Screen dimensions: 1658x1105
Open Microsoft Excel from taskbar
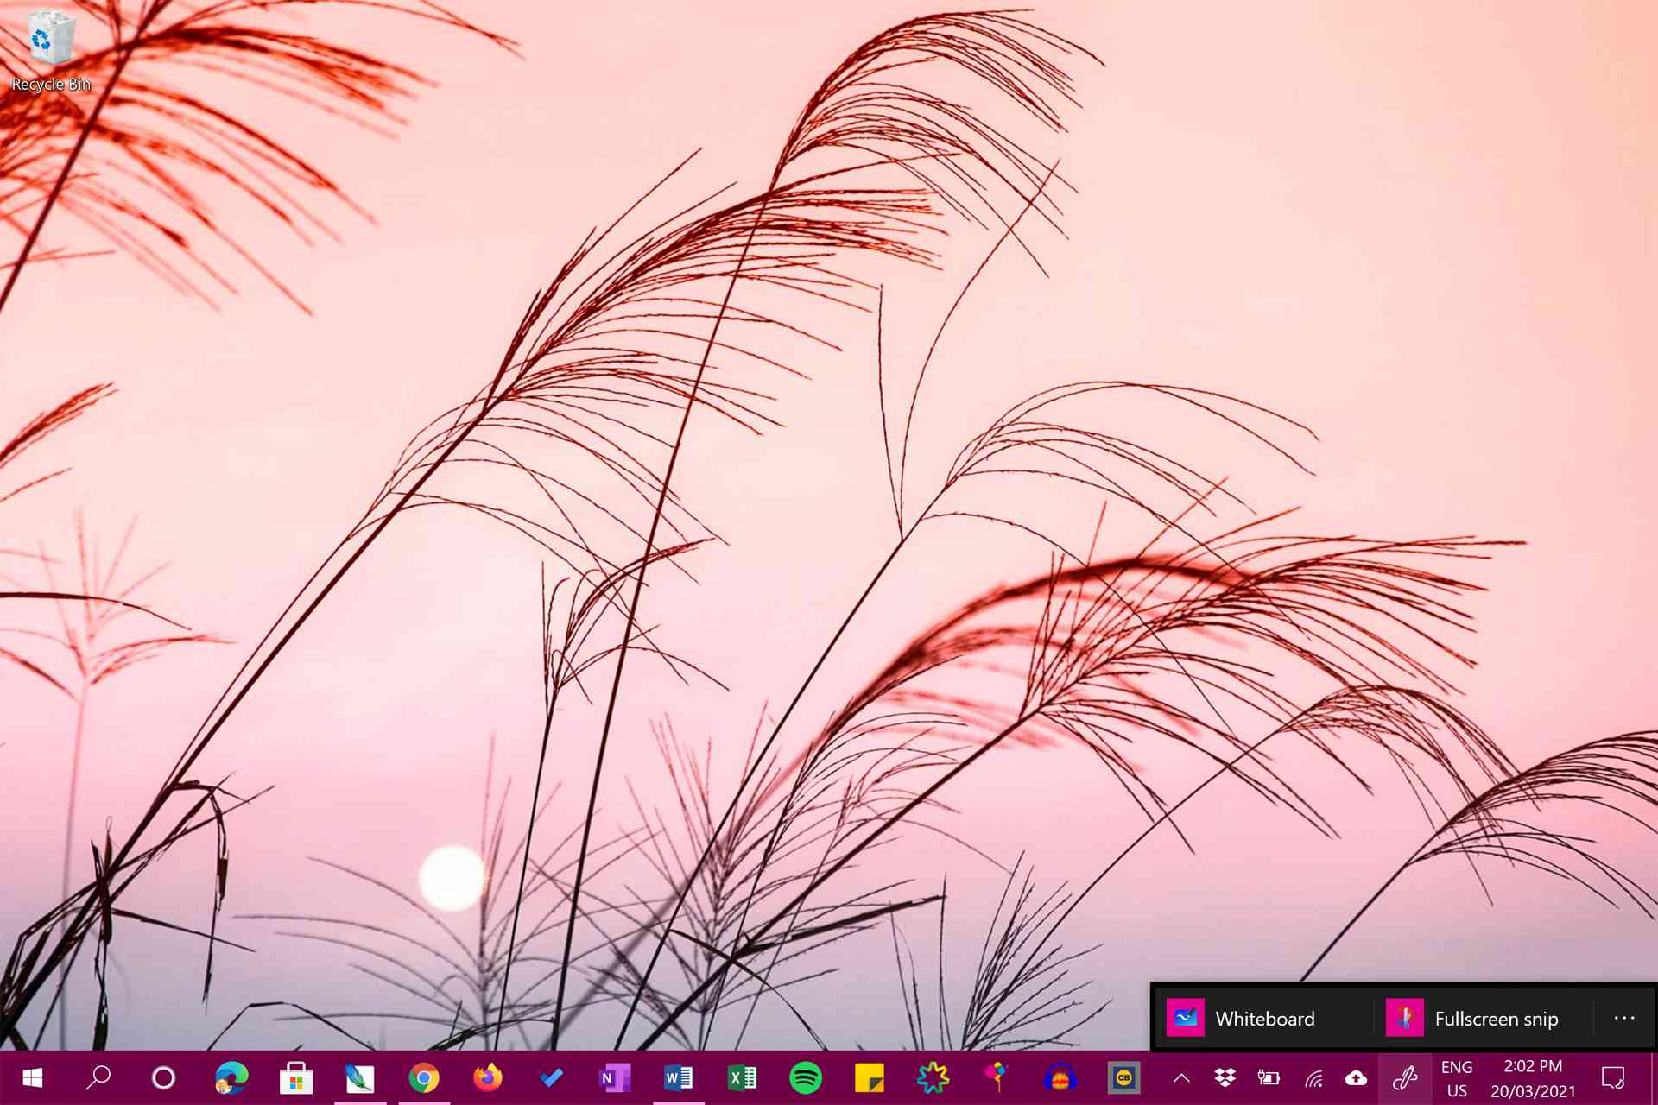743,1077
